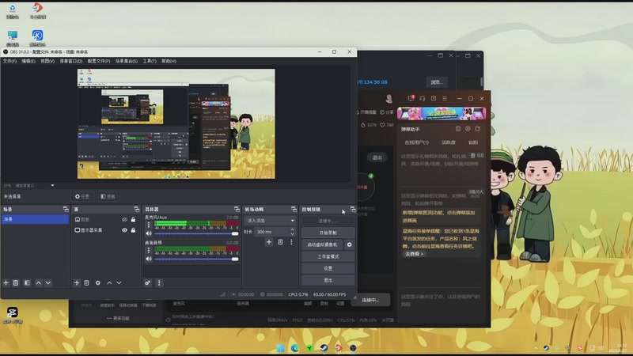Hide the 显示器采集 source with its eye icon
The height and width of the screenshot is (356, 633).
(x=124, y=230)
